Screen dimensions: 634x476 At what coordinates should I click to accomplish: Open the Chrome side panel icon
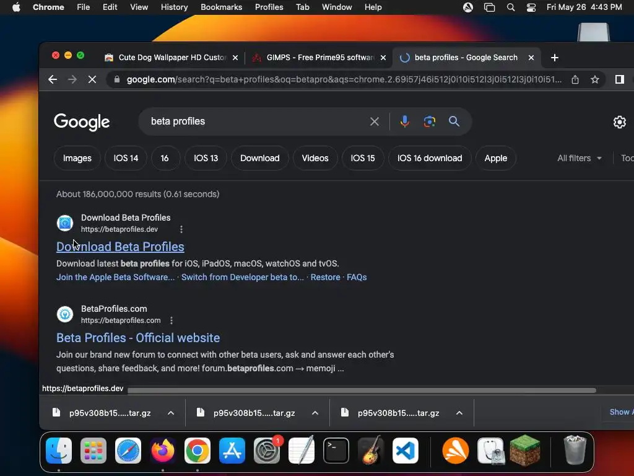[x=619, y=79]
